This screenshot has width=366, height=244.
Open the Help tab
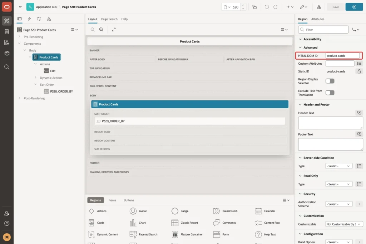coord(124,19)
